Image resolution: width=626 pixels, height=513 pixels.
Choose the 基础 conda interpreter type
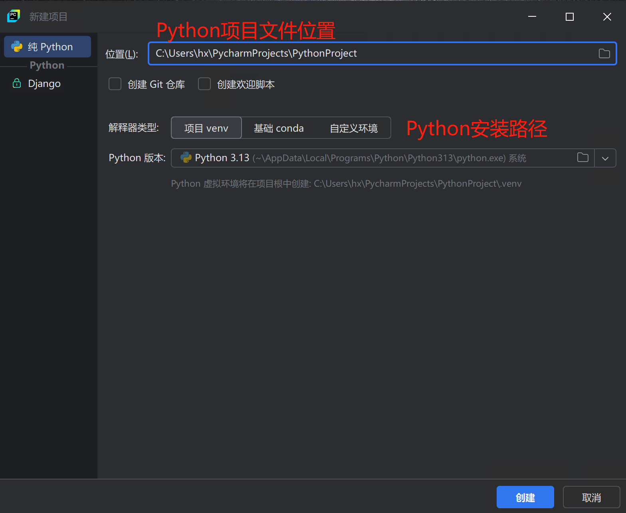(279, 128)
